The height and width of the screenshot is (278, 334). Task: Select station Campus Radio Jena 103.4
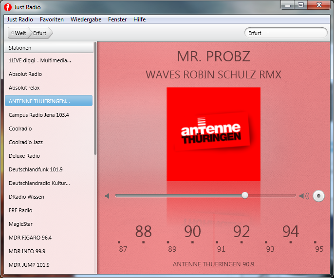click(49, 115)
